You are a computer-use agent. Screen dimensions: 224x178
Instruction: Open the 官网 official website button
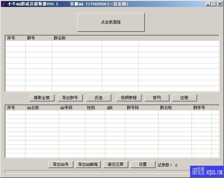[x=157, y=98]
